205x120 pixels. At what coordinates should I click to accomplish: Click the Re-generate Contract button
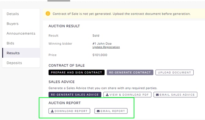click(x=130, y=73)
